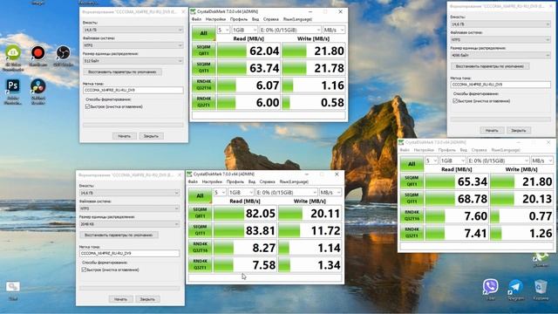Image resolution: width=558 pixels, height=314 pixels.
Task: Run the SEQ8M Q8T1 test in the window showing 82.05
Action: 200,213
